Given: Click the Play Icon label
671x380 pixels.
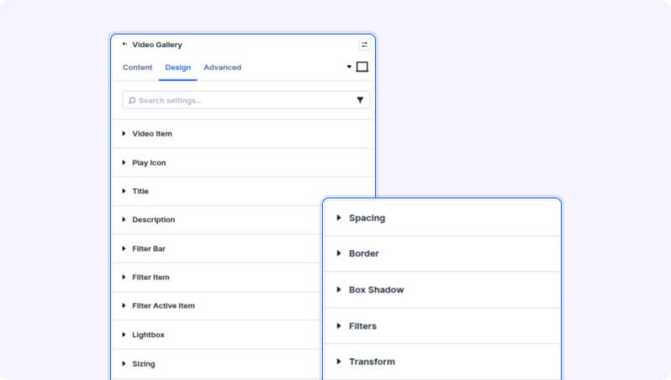Looking at the screenshot, I should (x=149, y=162).
